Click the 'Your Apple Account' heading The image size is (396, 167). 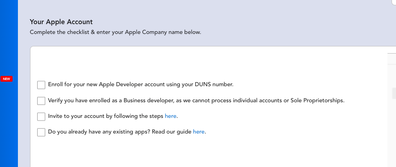(61, 22)
